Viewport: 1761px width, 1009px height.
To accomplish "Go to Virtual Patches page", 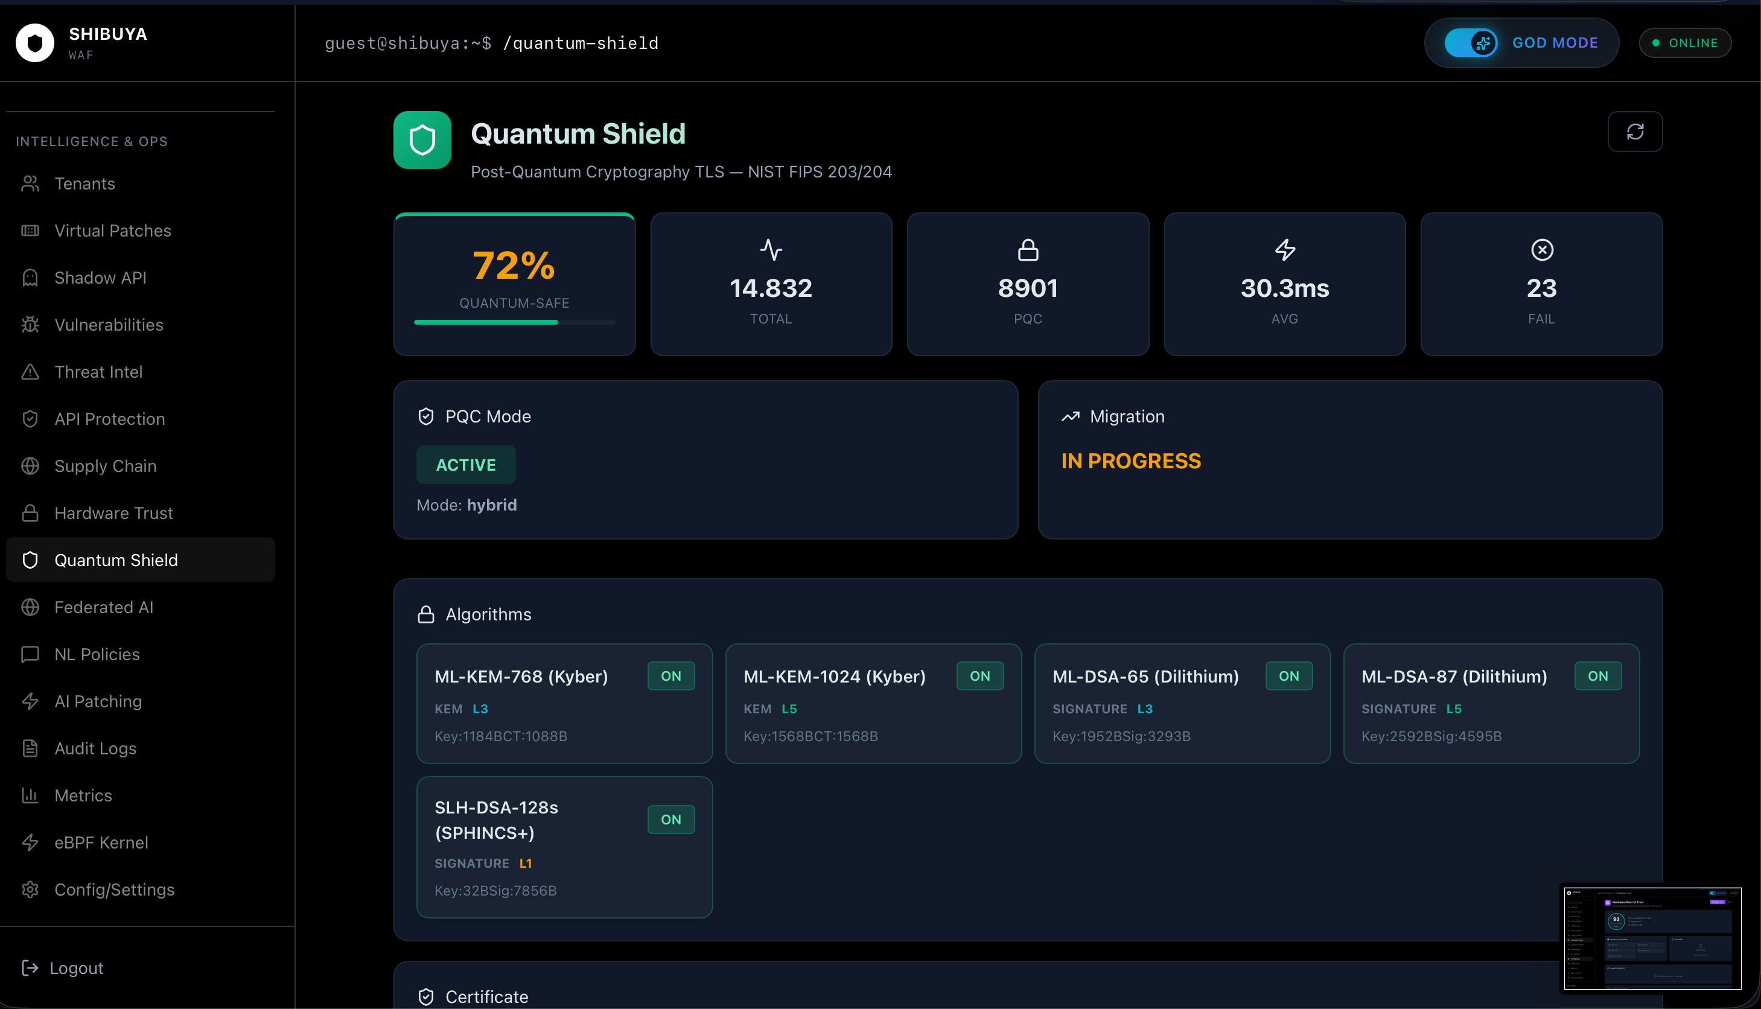I will click(x=112, y=231).
